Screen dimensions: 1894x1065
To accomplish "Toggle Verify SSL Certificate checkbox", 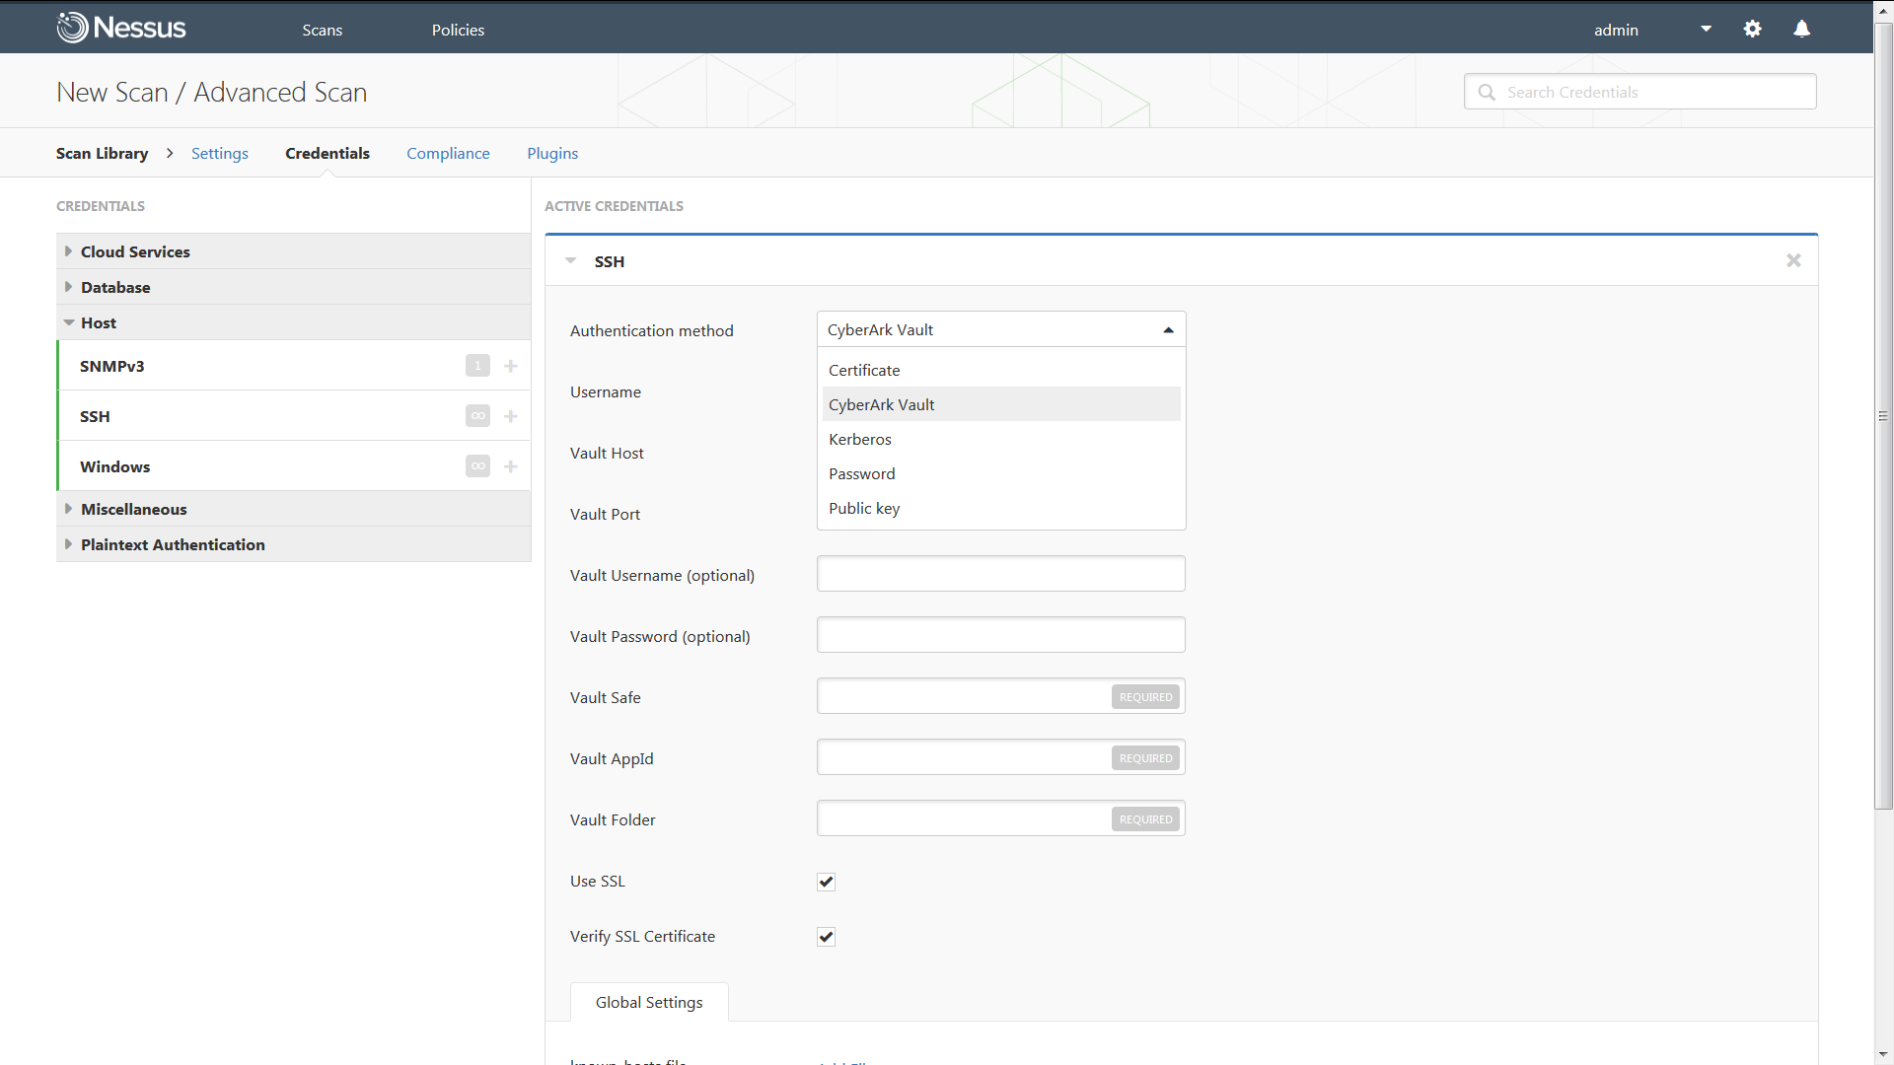I will (x=826, y=937).
